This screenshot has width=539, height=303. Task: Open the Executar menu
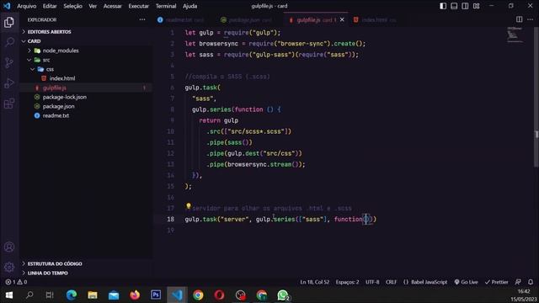click(138, 6)
